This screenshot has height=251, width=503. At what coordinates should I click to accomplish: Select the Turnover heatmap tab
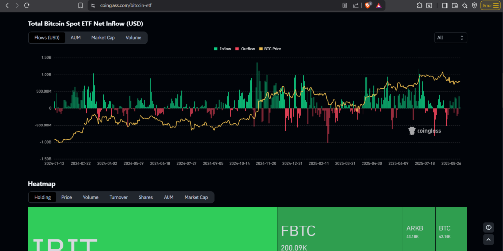coord(118,197)
